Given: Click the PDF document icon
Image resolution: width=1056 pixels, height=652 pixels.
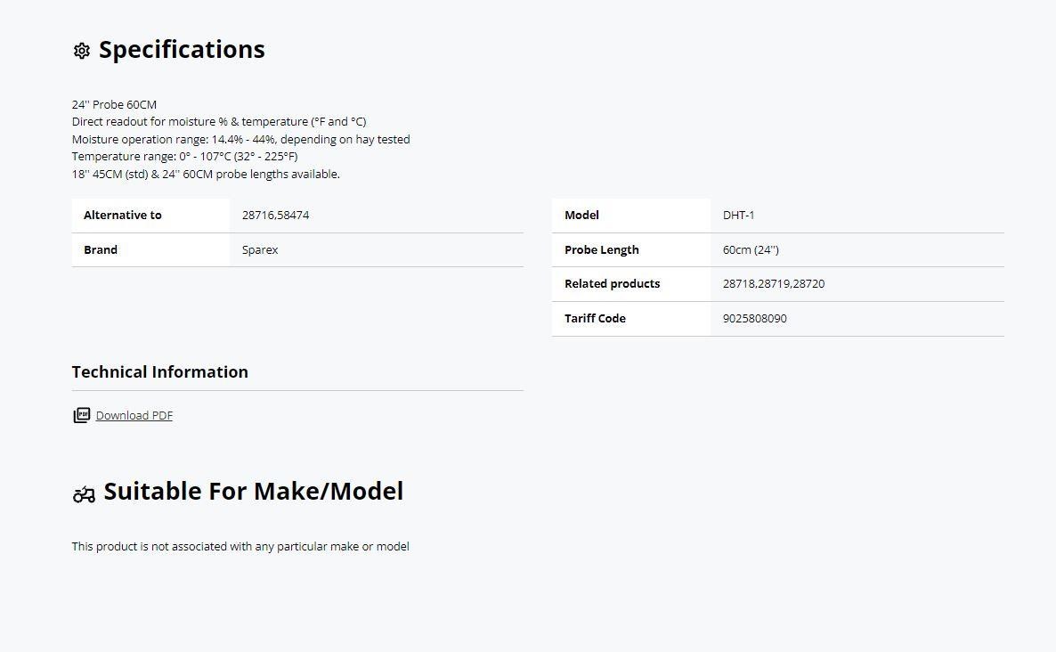Looking at the screenshot, I should [x=82, y=415].
